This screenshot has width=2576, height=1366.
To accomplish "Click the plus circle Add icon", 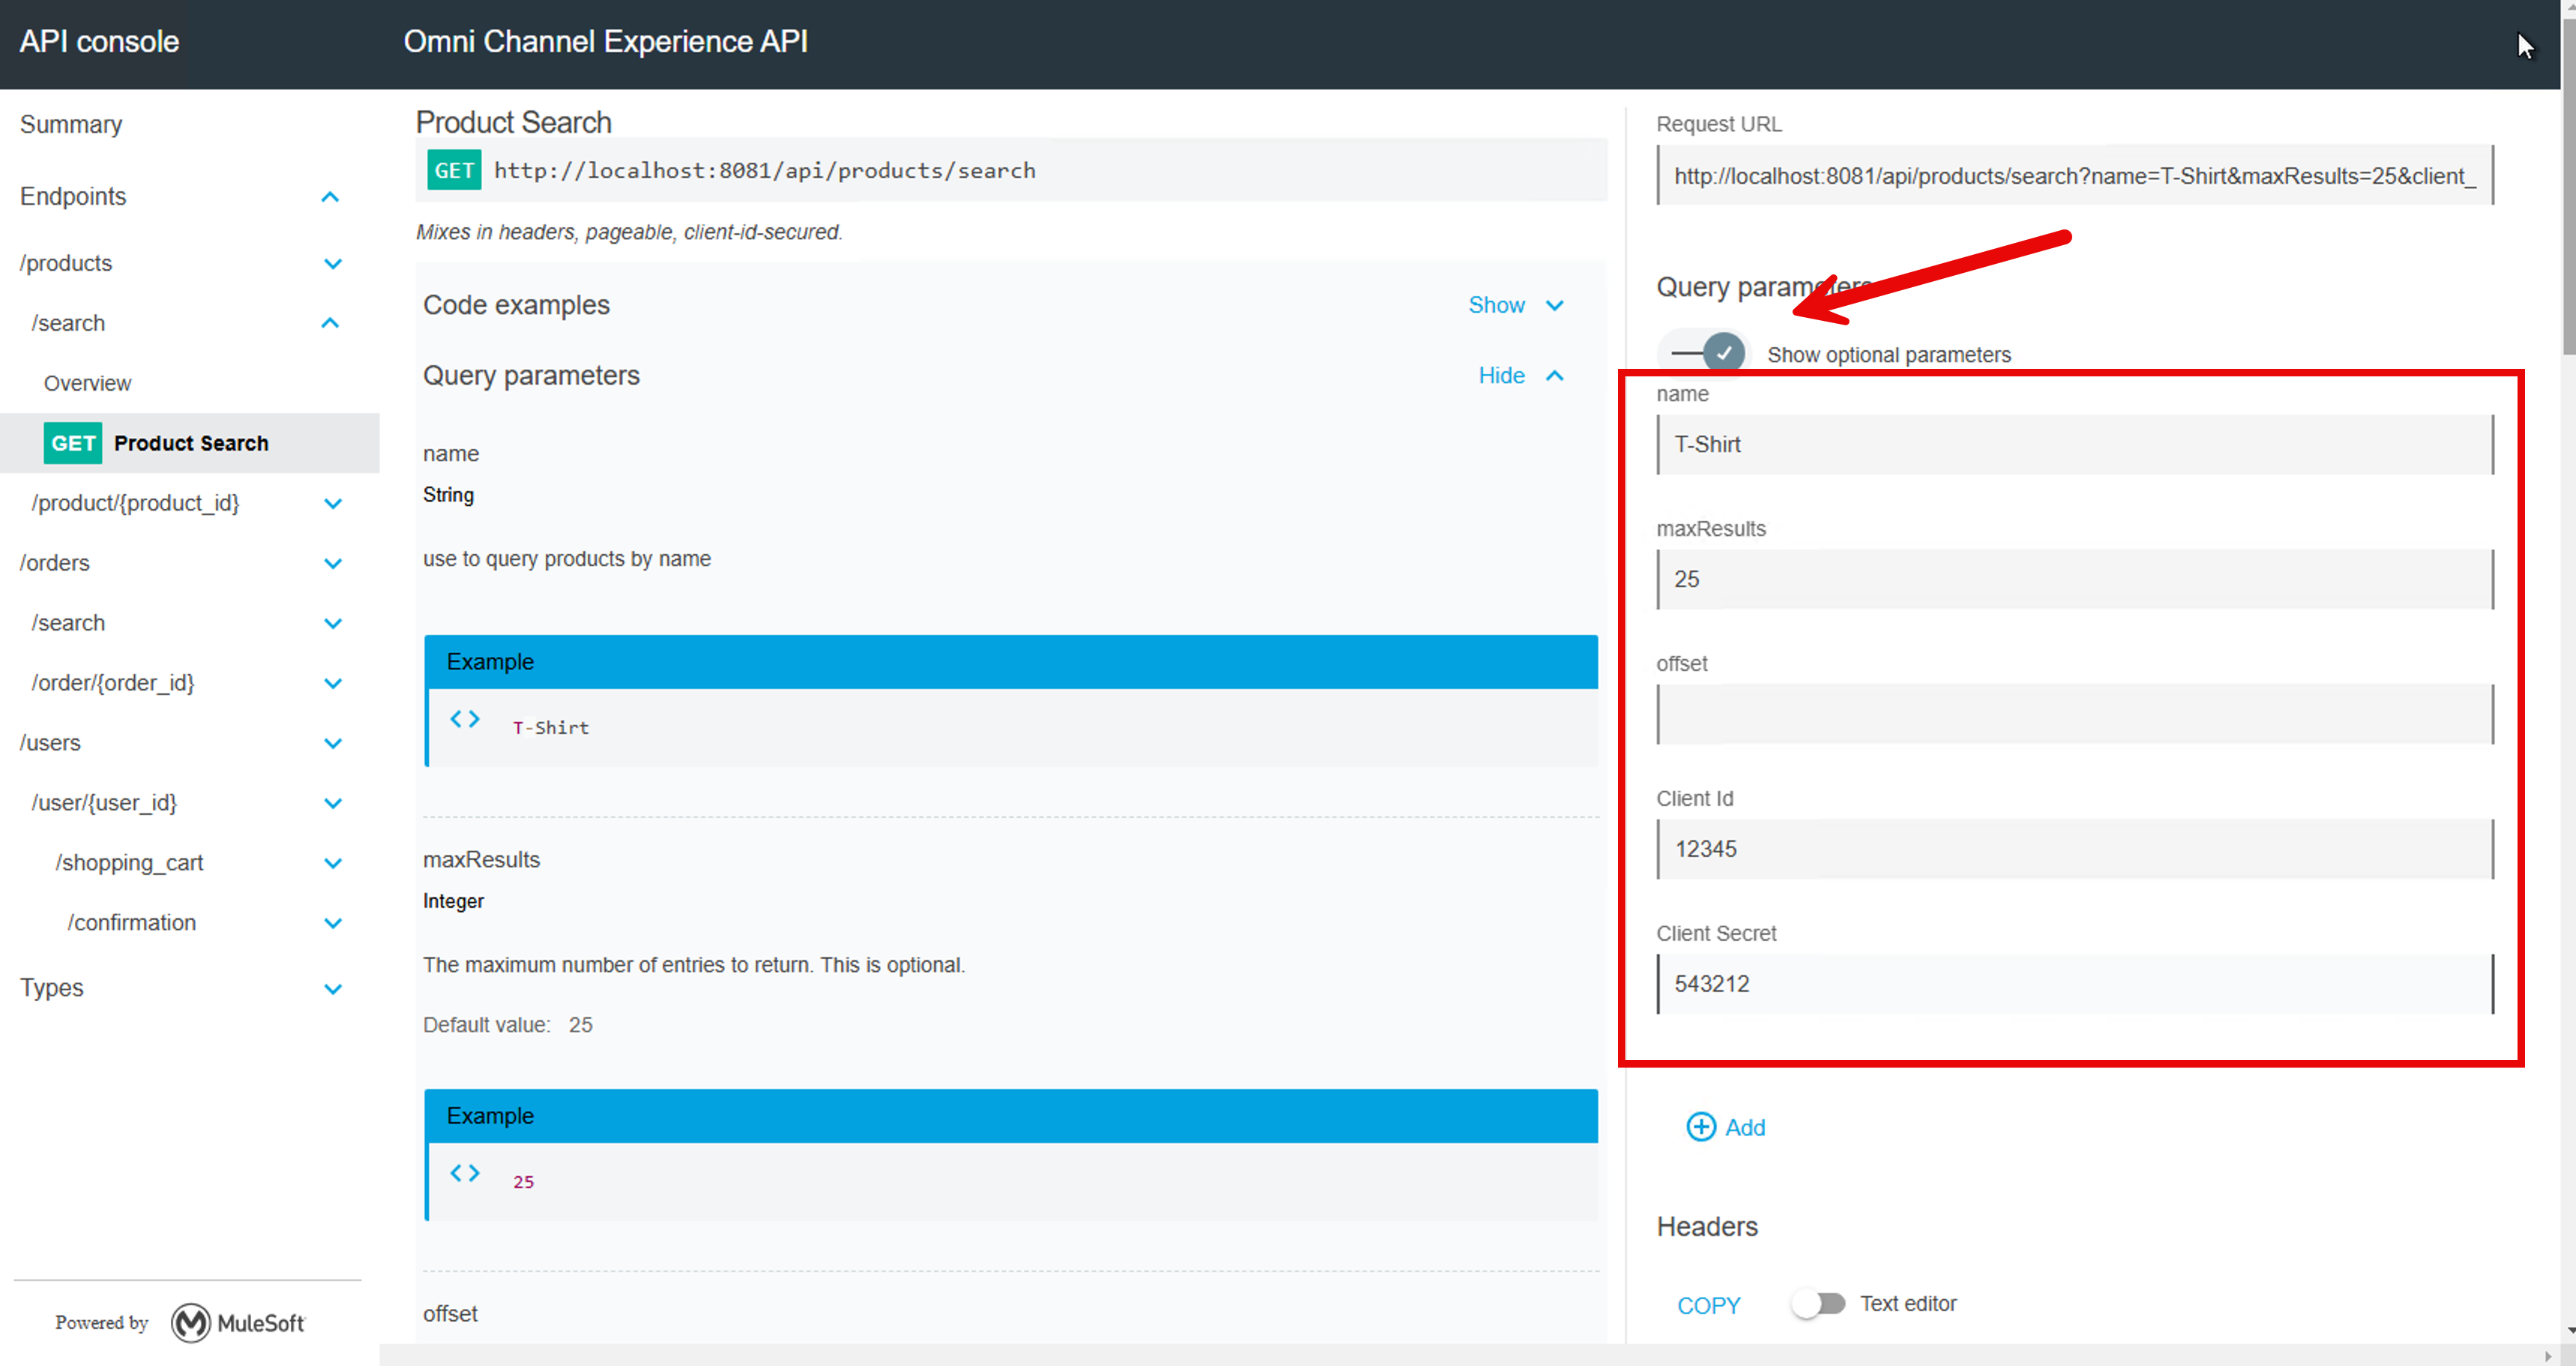I will [x=1701, y=1127].
